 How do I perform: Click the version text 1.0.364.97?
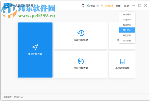coord(18,97)
